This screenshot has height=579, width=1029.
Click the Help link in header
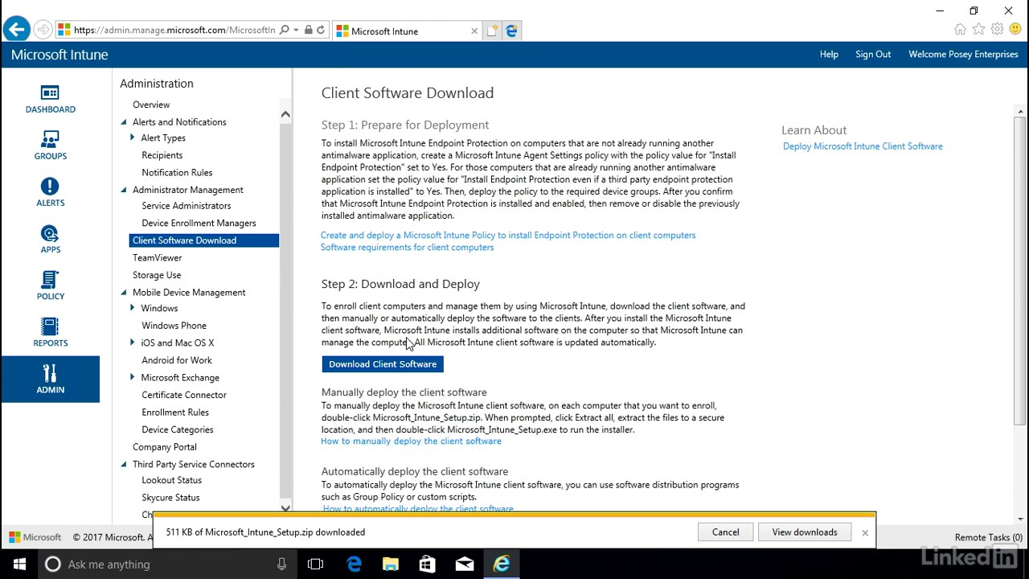[x=829, y=55]
